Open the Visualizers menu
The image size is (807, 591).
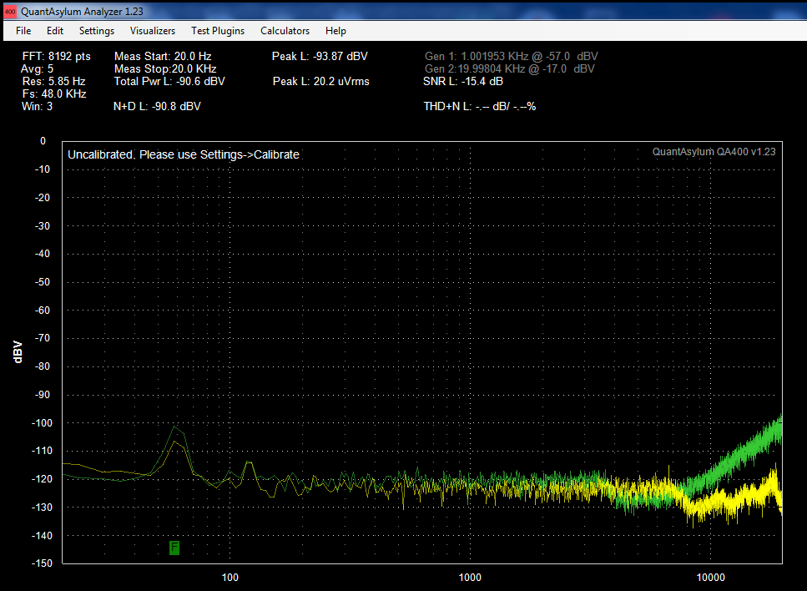point(153,31)
